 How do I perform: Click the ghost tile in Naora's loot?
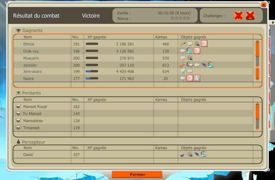[x=197, y=78]
